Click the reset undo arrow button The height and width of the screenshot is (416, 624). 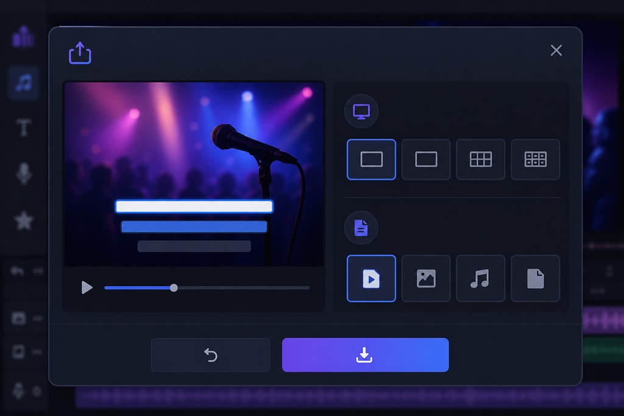click(x=210, y=354)
